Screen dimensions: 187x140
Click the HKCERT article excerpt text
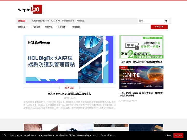coord(70,105)
